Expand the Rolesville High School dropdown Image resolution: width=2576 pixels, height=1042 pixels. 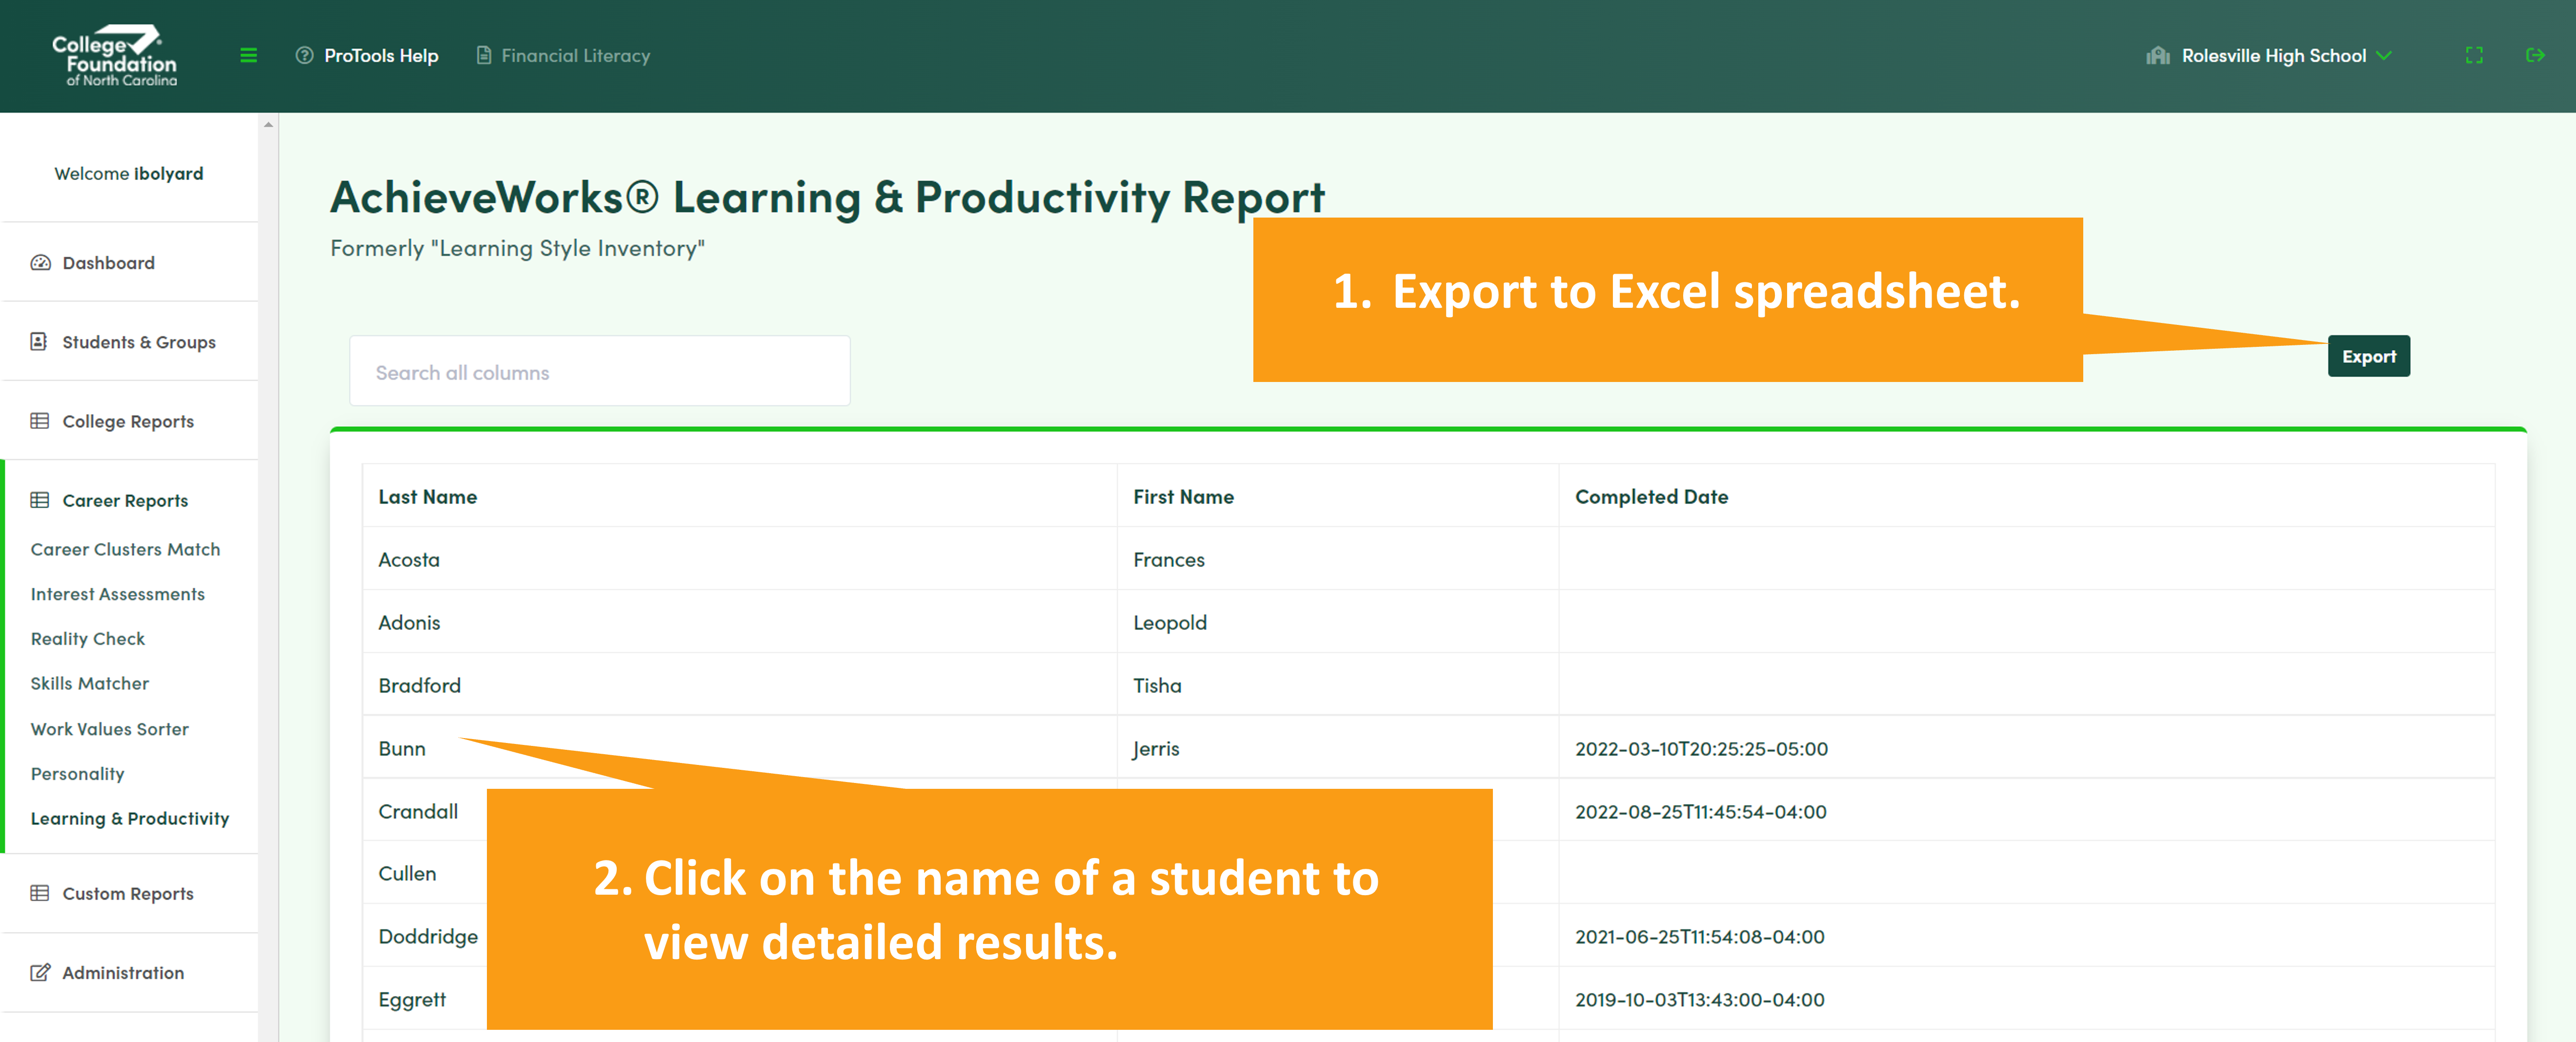(x=2286, y=56)
